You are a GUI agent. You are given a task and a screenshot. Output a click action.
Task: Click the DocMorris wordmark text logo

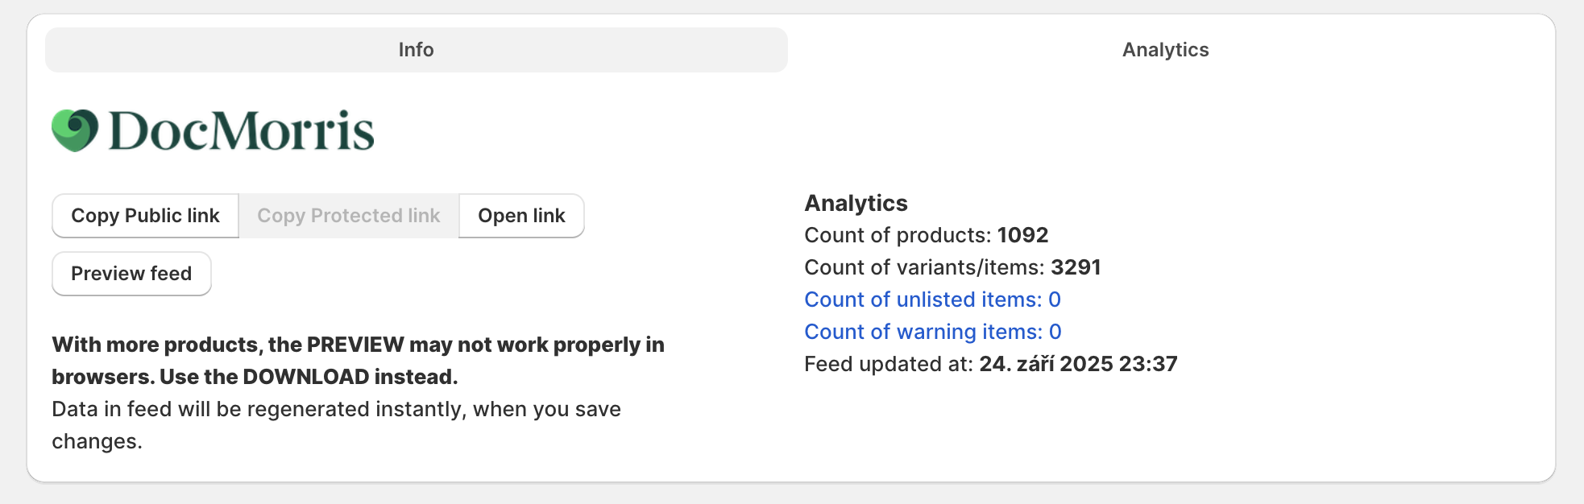(x=241, y=131)
